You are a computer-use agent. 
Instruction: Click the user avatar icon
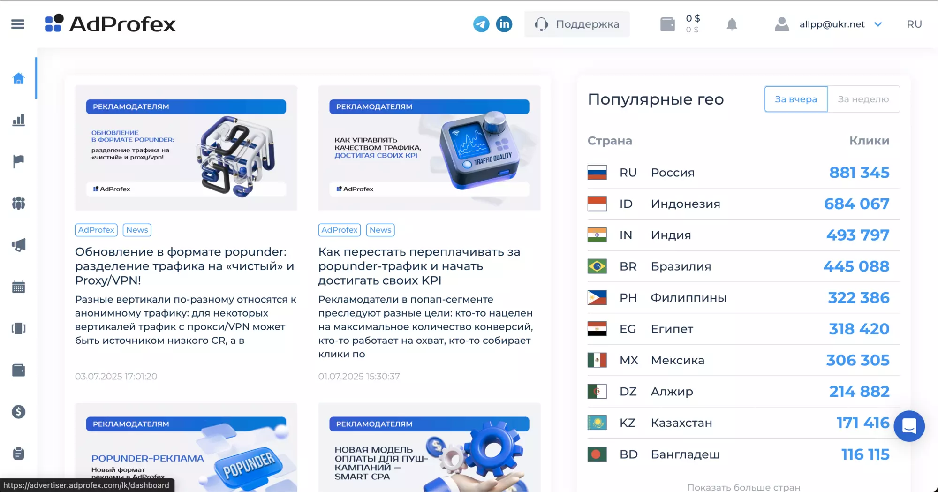click(782, 24)
